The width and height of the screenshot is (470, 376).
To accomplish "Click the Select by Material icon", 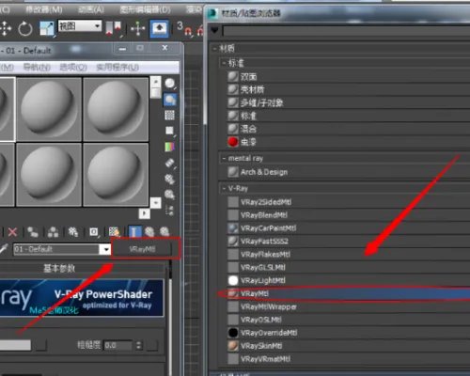I will click(x=169, y=195).
